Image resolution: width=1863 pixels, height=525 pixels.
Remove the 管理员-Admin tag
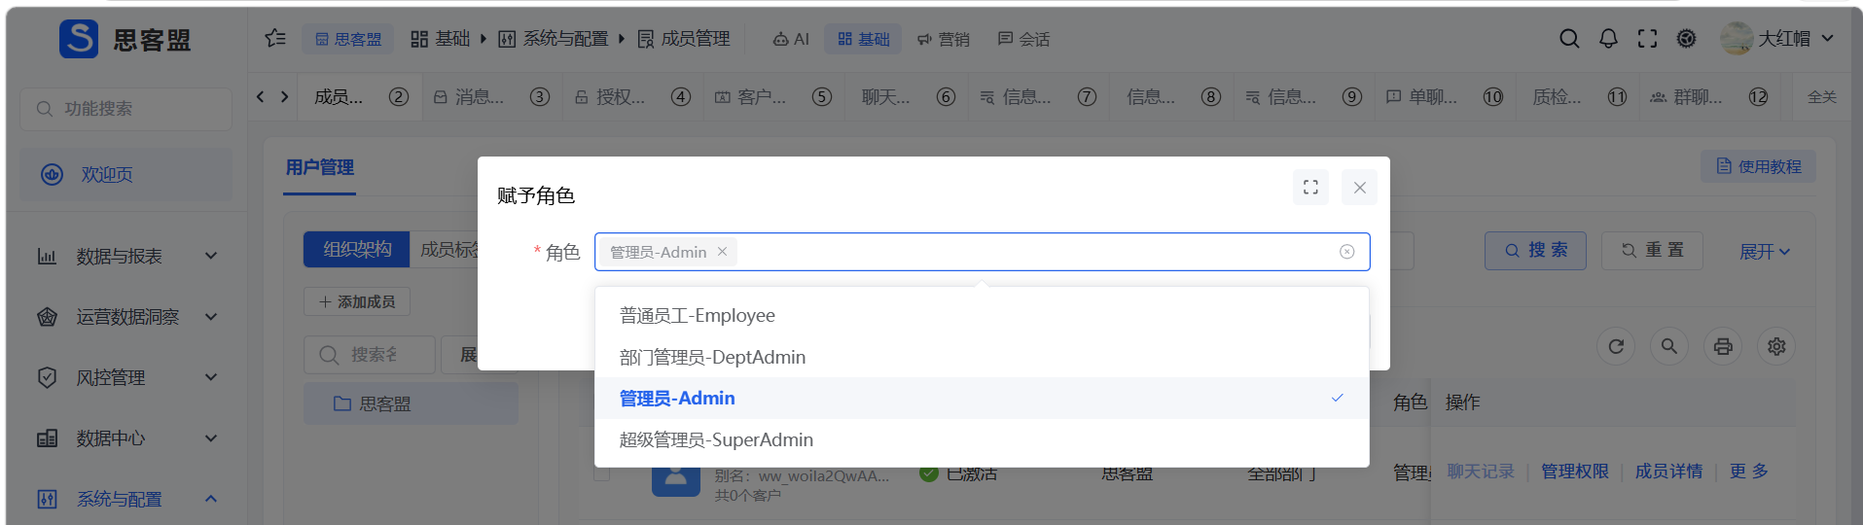722,252
